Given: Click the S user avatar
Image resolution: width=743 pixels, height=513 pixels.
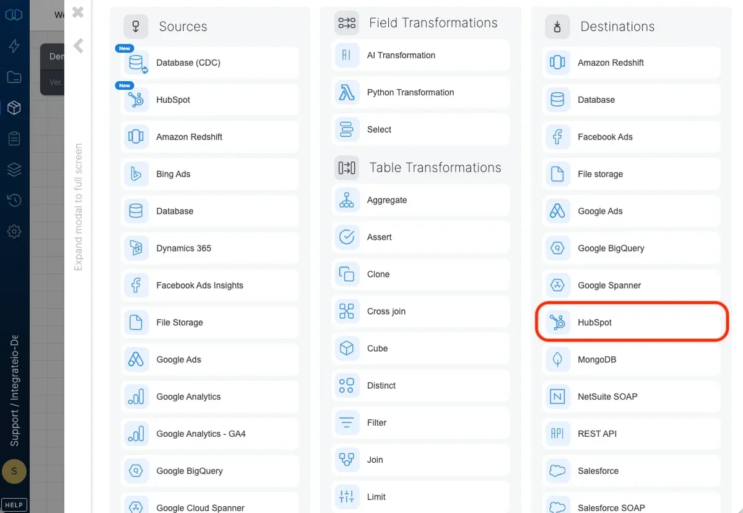Looking at the screenshot, I should click(x=14, y=471).
